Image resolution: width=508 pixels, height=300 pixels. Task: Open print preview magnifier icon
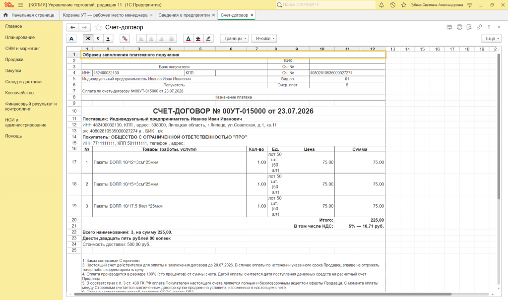click(469, 27)
